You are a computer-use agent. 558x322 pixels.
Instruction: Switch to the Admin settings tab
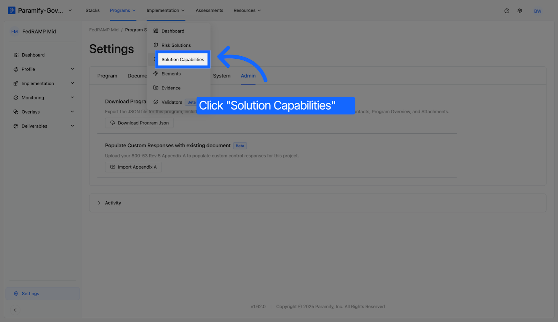click(x=248, y=76)
